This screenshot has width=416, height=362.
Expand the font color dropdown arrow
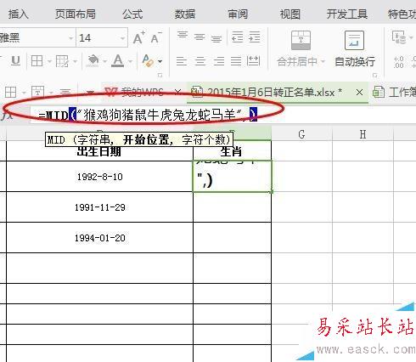[x=130, y=61]
